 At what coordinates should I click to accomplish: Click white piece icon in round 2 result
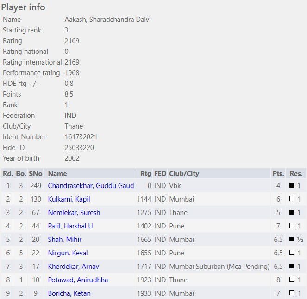(292, 199)
